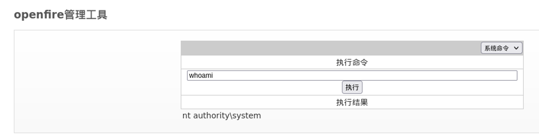Image resolution: width=539 pixels, height=140 pixels.
Task: Click the word 'openfire' in the title
Action: 39,15
